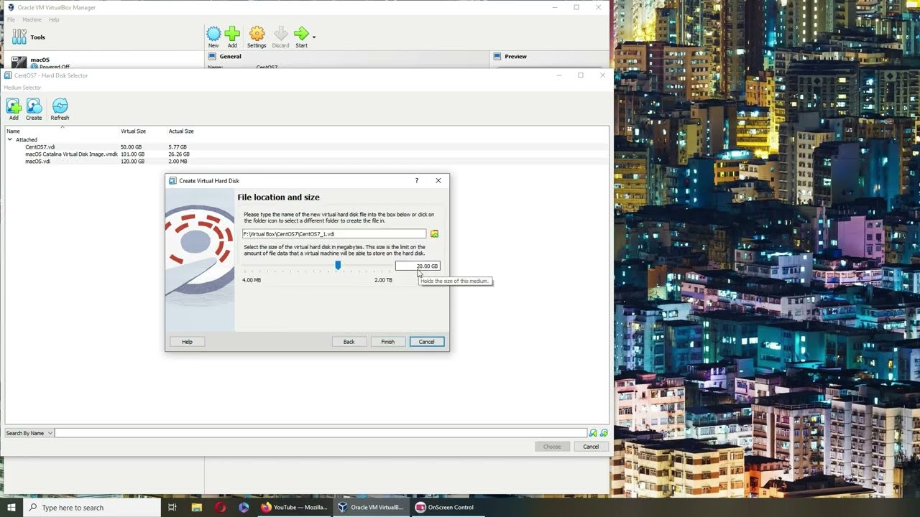920x517 pixels.
Task: Close the Create Virtual Hard Disk dialog
Action: click(x=438, y=181)
